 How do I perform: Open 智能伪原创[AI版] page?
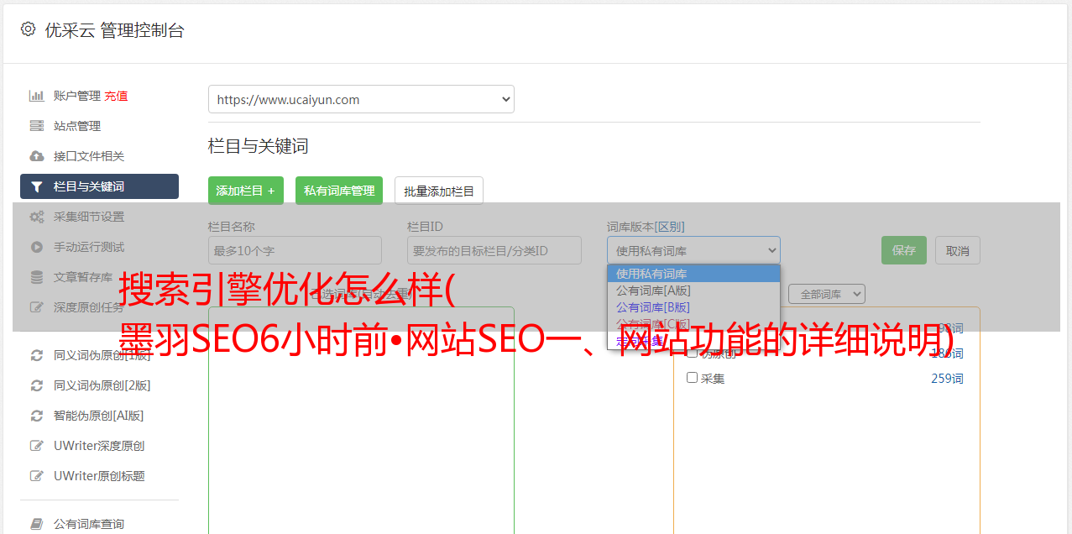click(99, 416)
